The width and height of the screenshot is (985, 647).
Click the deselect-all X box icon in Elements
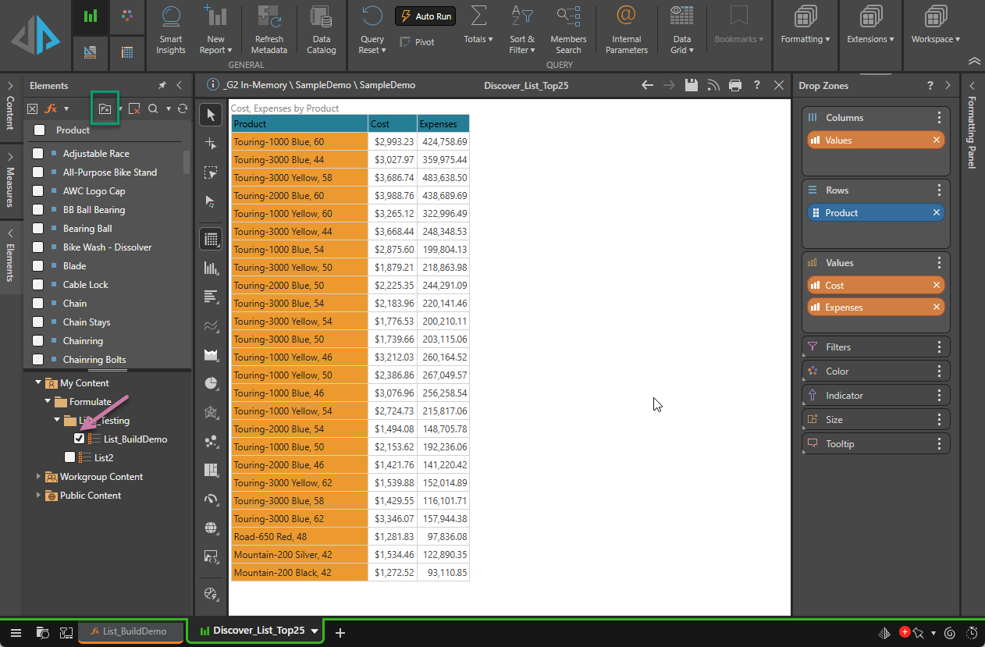tap(33, 108)
